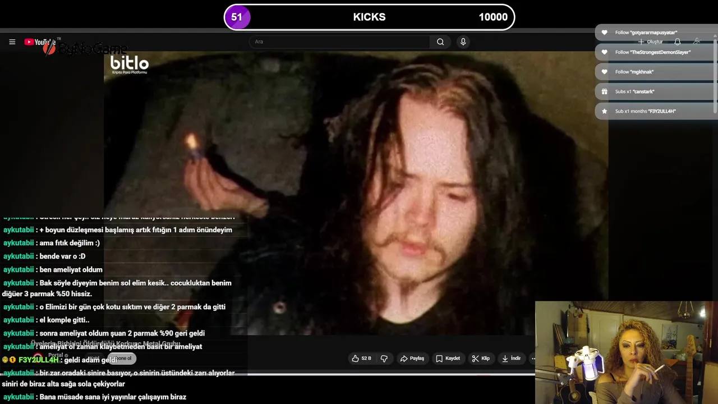Run search with magnifier button

point(440,42)
